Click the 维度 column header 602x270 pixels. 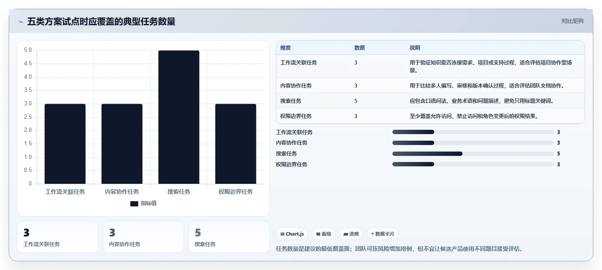click(x=286, y=47)
